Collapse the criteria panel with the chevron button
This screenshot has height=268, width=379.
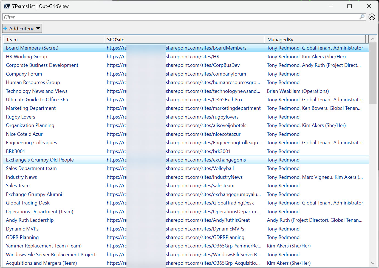tap(372, 17)
